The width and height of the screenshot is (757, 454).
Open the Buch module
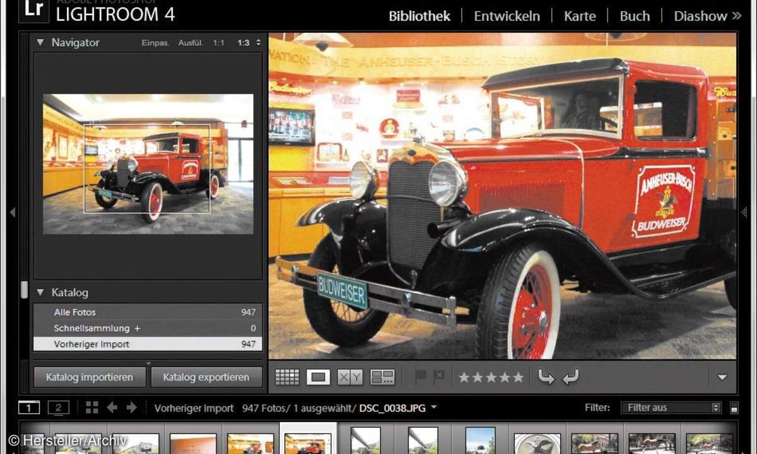click(x=635, y=16)
